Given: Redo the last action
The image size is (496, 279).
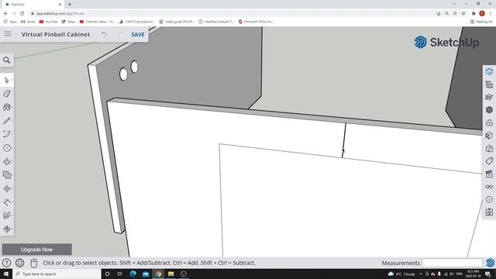Looking at the screenshot, I should pos(119,34).
